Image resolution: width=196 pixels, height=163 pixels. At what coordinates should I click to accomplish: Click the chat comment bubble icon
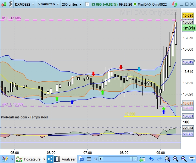pos(81,159)
